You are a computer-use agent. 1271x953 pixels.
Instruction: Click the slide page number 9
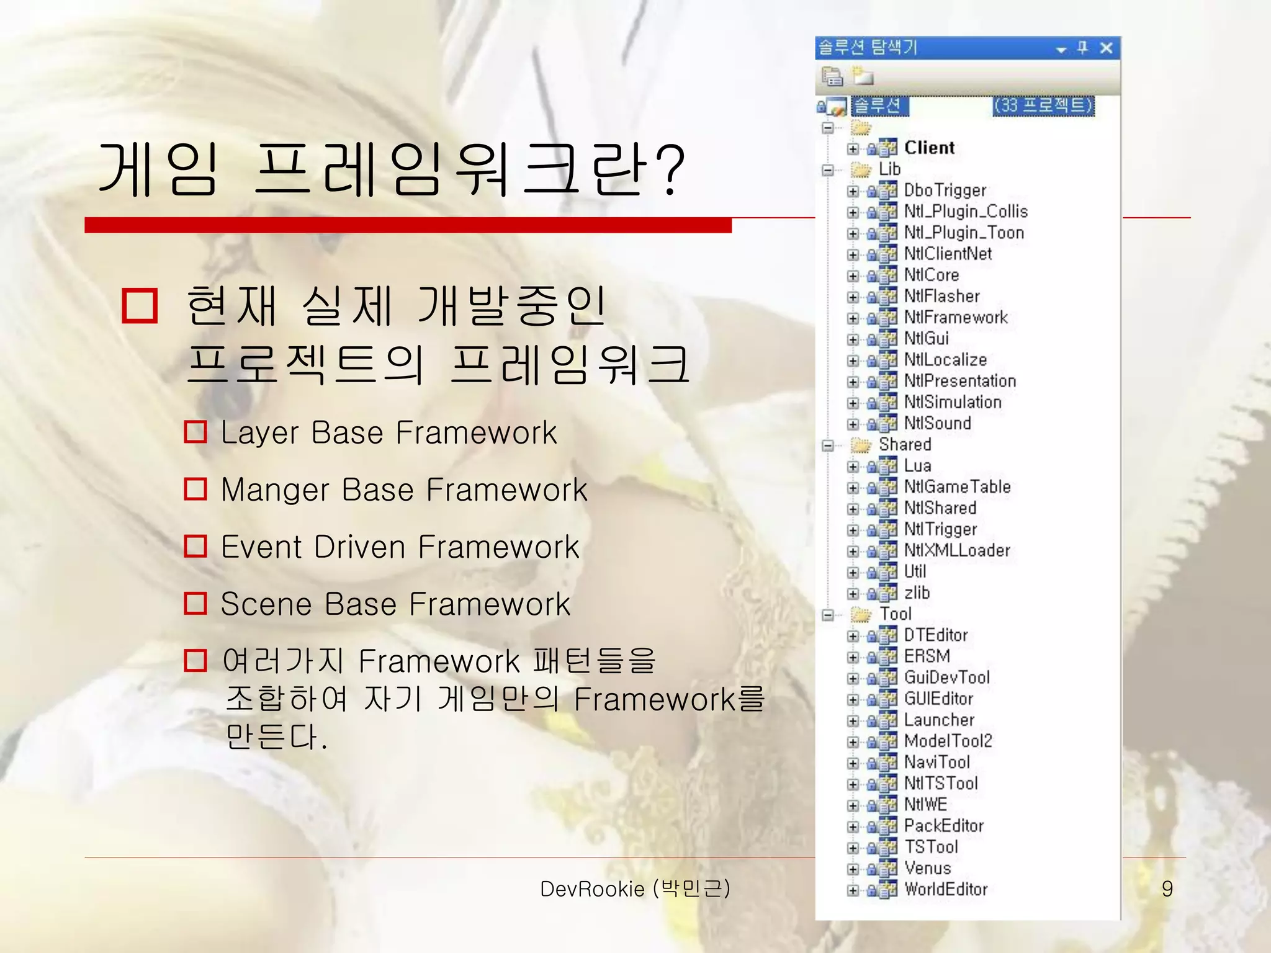[1167, 889]
